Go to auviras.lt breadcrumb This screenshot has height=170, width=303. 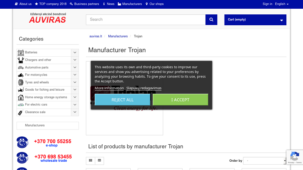pos(96,36)
